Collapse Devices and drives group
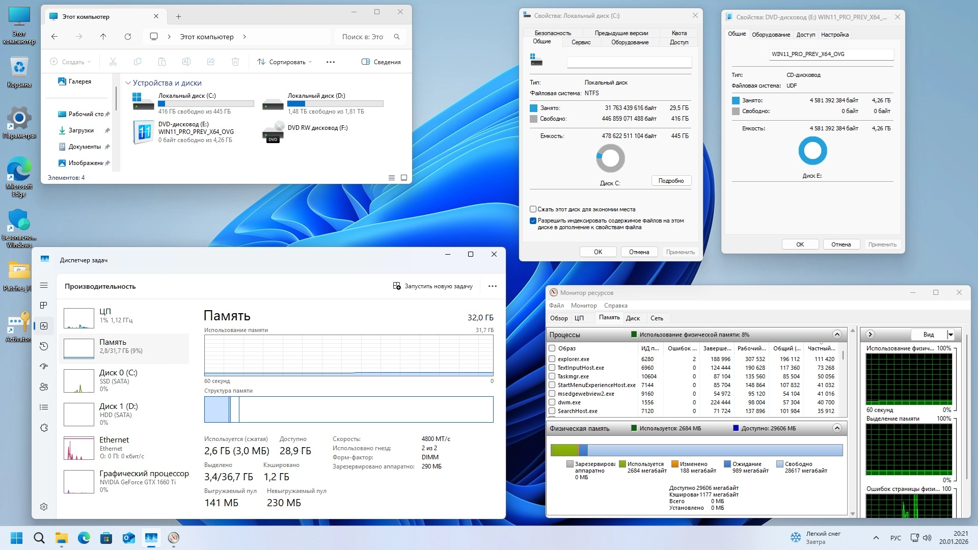Image resolution: width=978 pixels, height=550 pixels. pyautogui.click(x=128, y=83)
